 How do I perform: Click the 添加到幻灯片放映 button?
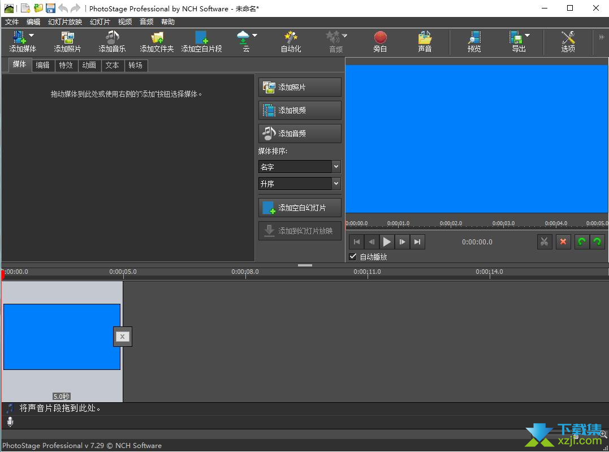[300, 231]
